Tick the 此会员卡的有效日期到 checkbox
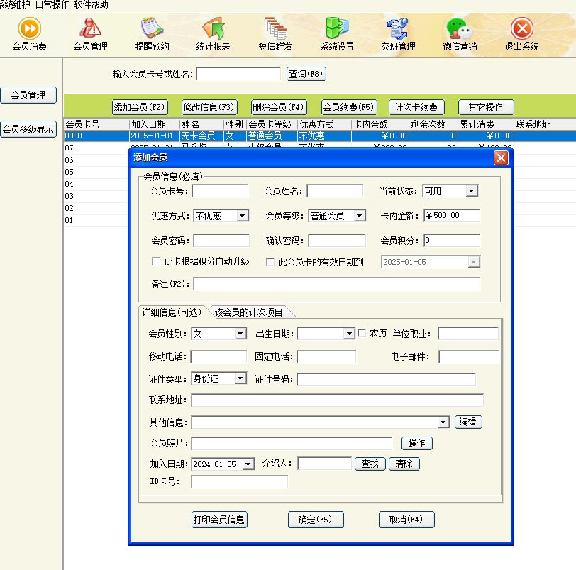The image size is (576, 570). click(270, 262)
